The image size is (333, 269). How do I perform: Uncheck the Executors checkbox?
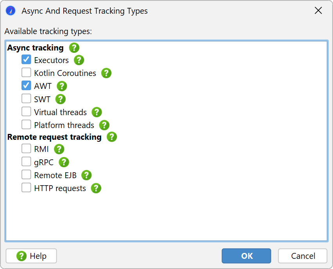pyautogui.click(x=26, y=60)
